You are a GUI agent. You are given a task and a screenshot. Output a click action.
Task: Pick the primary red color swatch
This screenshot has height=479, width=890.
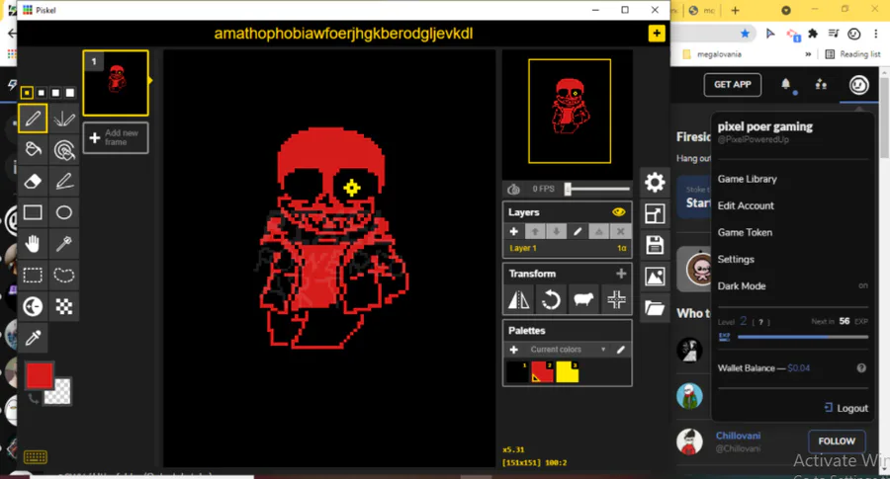[40, 374]
